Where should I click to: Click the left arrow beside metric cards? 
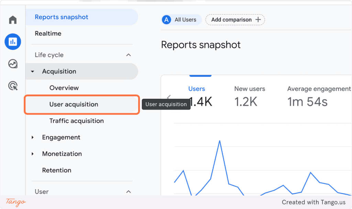(169, 97)
